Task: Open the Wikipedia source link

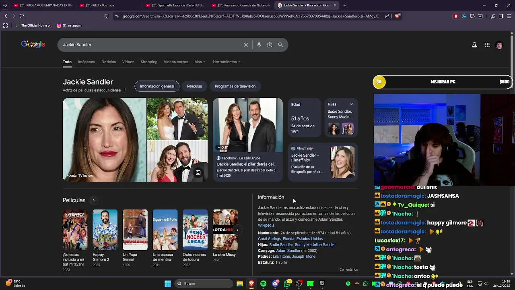Action: click(x=266, y=226)
